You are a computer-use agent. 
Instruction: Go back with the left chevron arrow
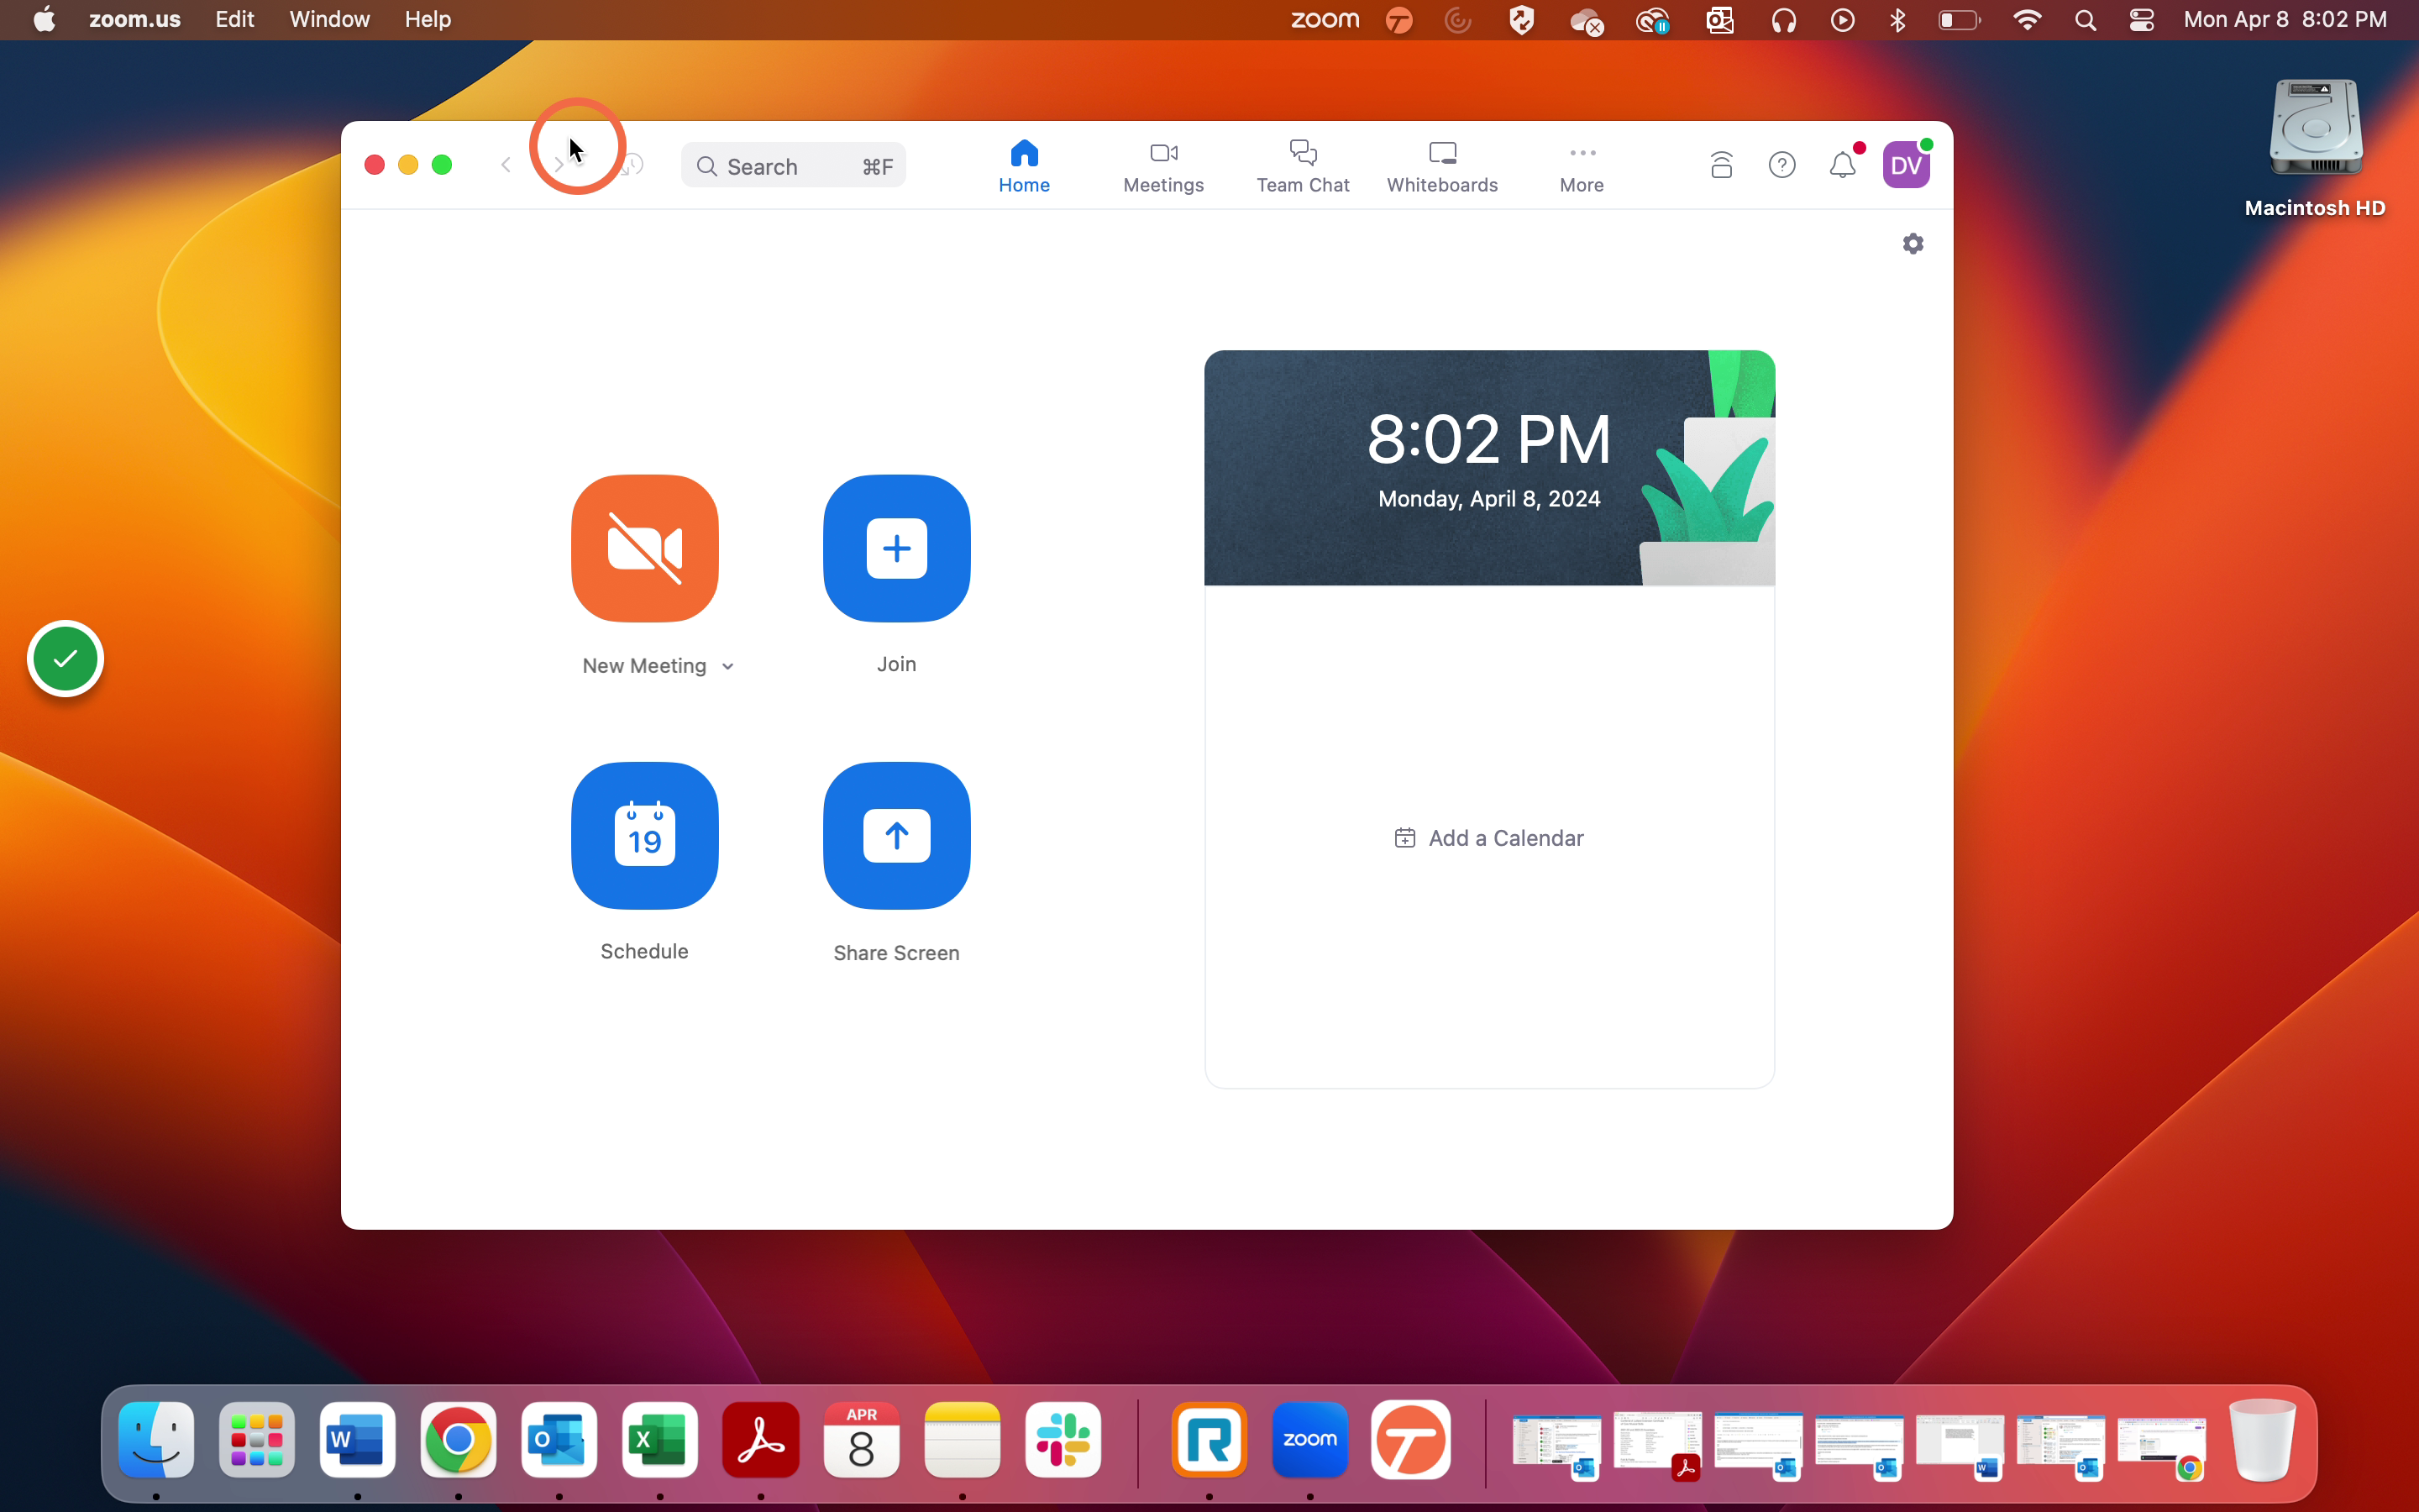[x=506, y=165]
